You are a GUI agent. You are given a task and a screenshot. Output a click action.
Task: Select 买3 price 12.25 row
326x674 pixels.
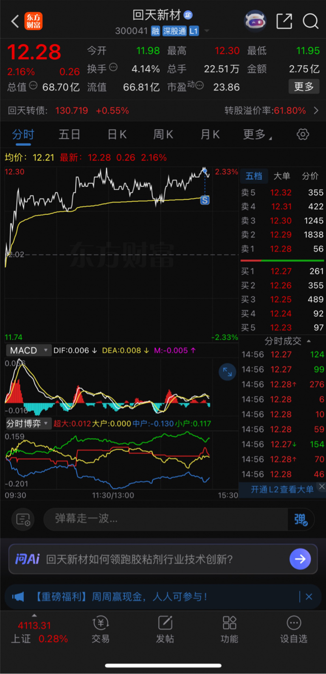(282, 299)
